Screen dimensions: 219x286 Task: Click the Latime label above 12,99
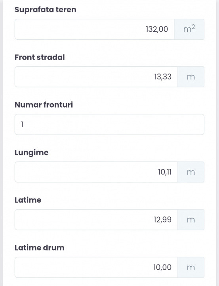[x=28, y=200]
